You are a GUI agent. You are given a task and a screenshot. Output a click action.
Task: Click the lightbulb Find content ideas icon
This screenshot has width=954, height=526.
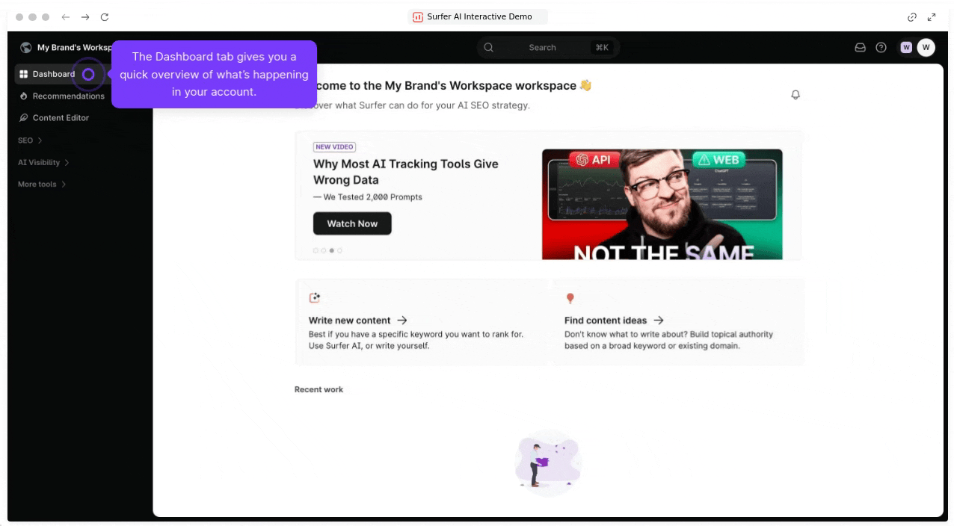[570, 298]
